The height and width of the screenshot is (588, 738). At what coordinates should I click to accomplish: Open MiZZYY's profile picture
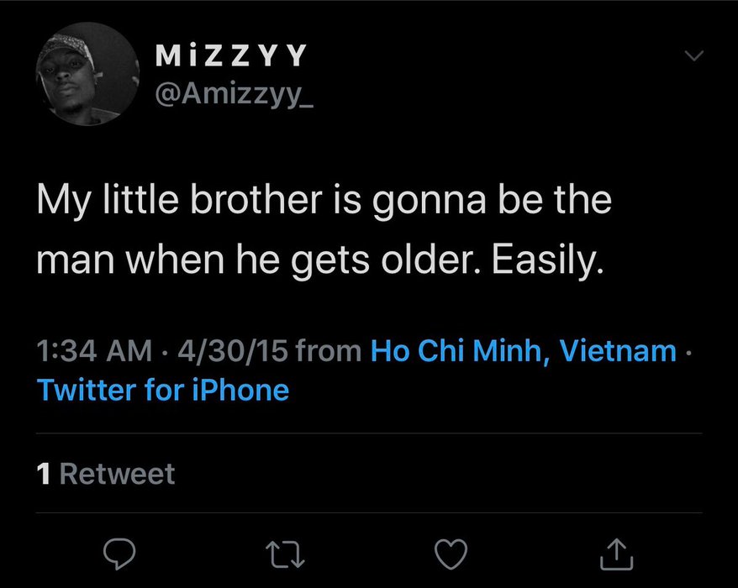(87, 75)
